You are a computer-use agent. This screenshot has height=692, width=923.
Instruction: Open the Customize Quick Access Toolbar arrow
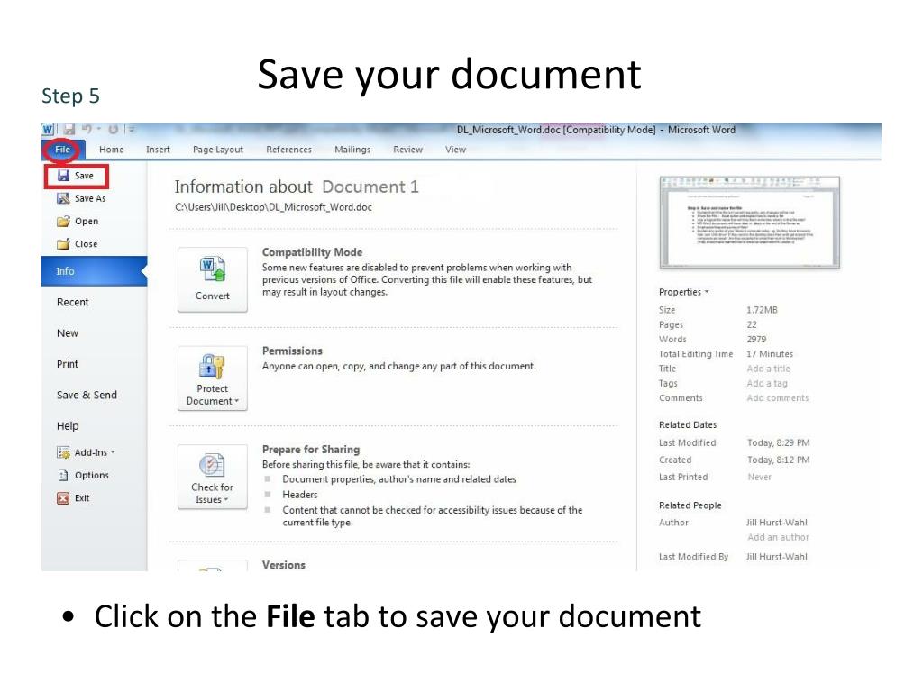tap(132, 129)
